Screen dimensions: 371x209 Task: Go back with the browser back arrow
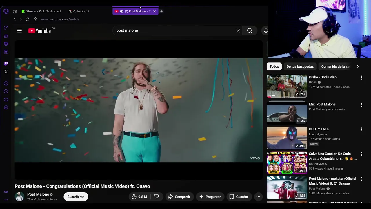coord(14,19)
